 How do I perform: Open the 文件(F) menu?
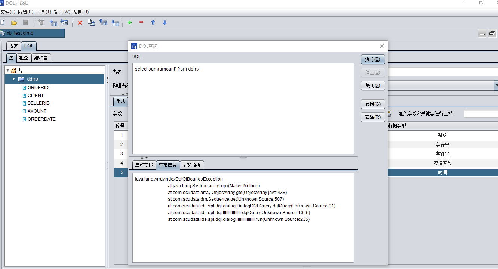8,12
